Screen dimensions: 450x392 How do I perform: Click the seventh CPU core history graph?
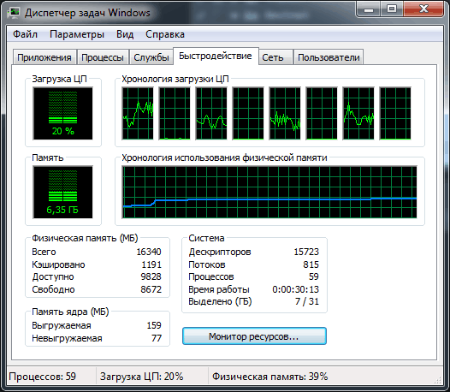[358, 114]
